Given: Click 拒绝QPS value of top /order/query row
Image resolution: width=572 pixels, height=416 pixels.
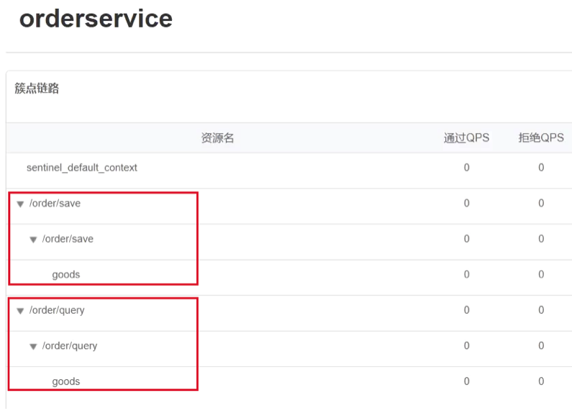Looking at the screenshot, I should 541,310.
